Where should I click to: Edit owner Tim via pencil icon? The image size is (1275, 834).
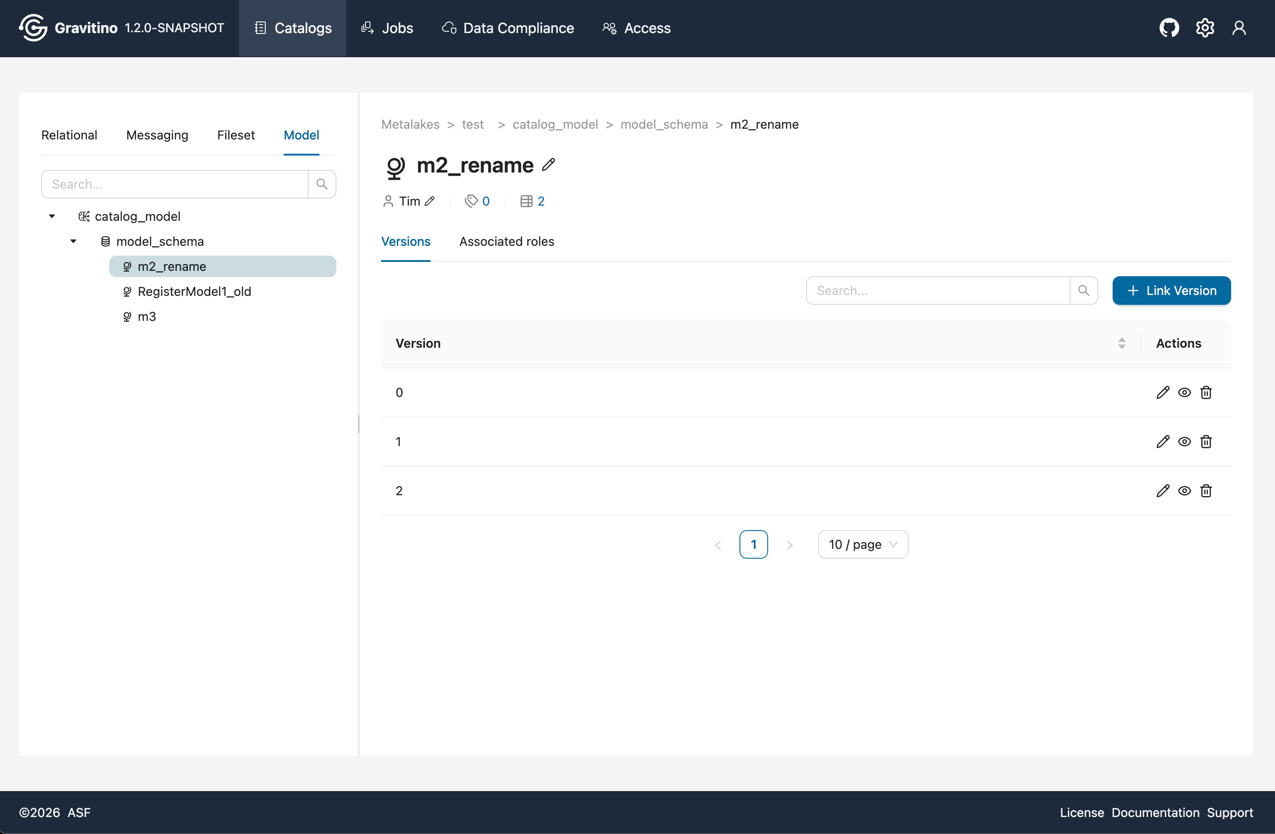[429, 201]
